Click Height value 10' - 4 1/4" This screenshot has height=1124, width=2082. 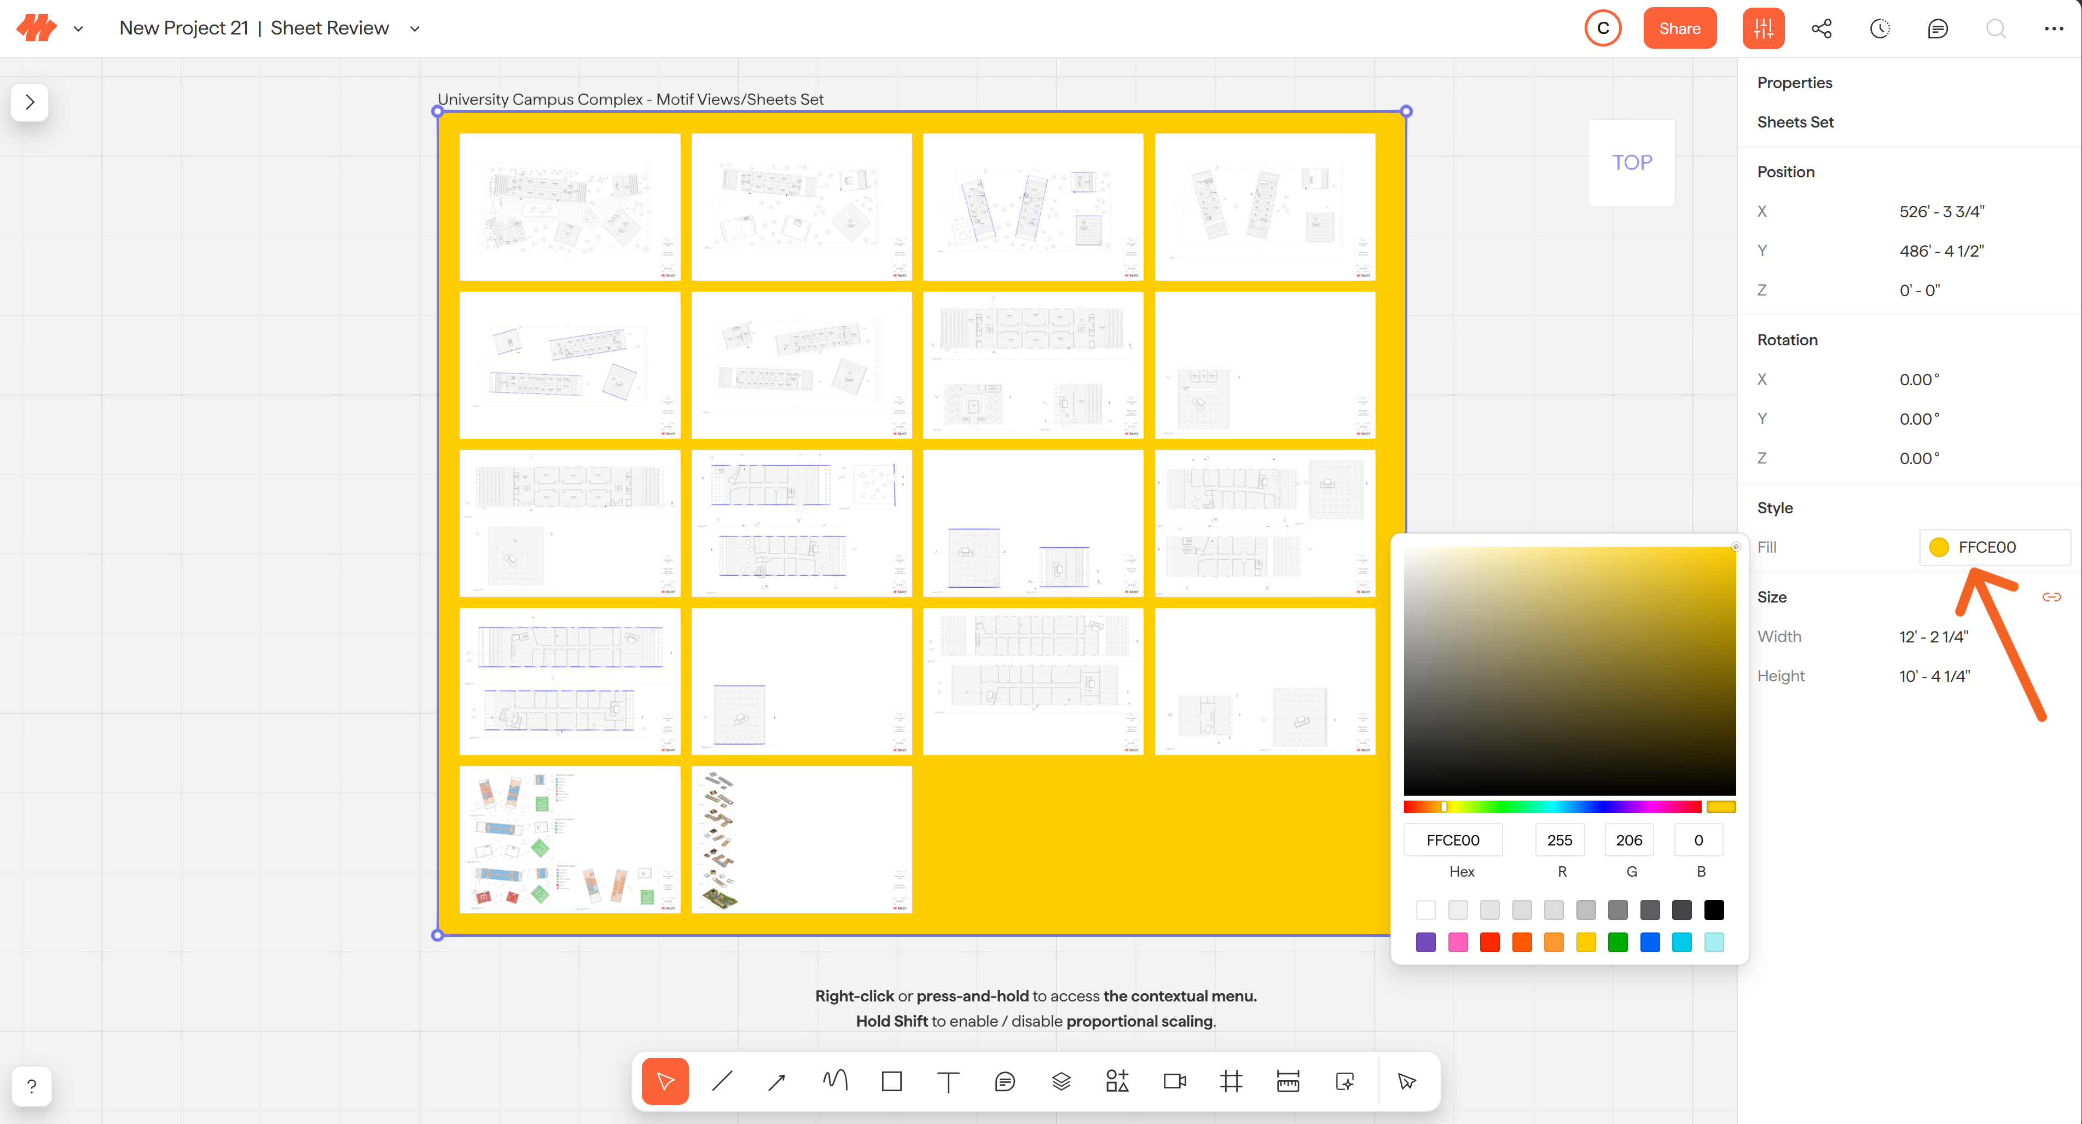[1934, 675]
